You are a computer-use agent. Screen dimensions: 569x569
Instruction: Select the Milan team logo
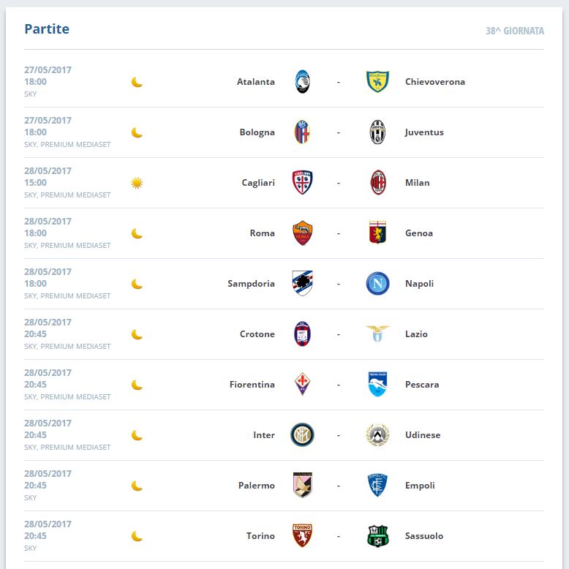click(378, 183)
